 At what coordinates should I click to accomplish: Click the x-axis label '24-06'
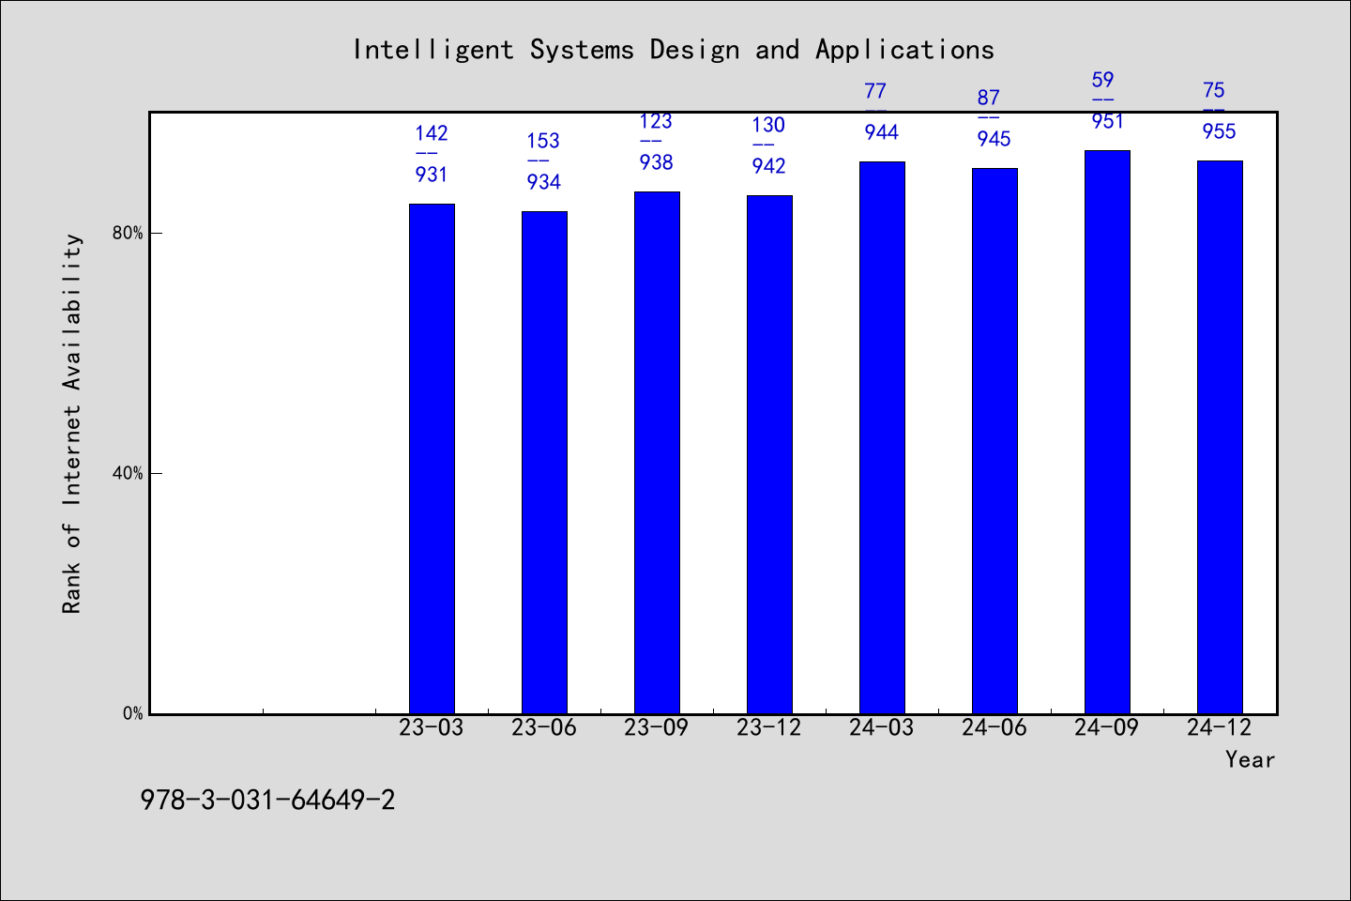point(994,727)
